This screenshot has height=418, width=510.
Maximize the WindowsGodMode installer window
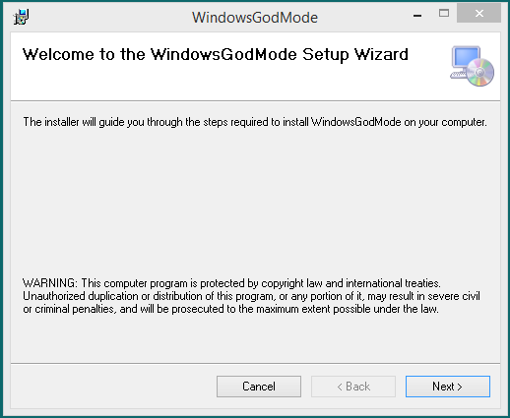[x=444, y=13]
